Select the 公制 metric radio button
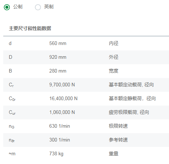This screenshot has width=169, height=164. coord(7,7)
